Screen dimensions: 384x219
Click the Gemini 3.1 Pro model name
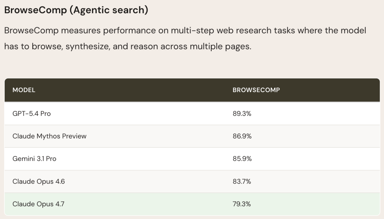point(34,159)
